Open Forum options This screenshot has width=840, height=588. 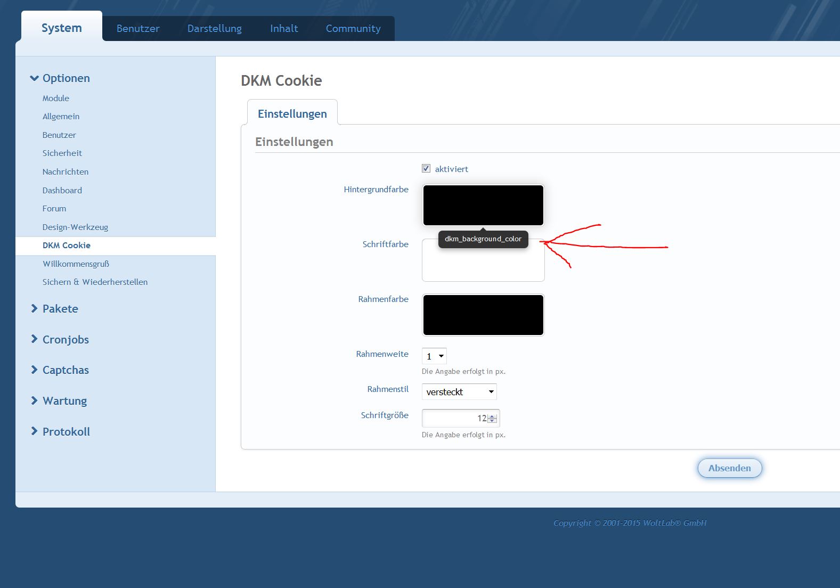pyautogui.click(x=54, y=209)
